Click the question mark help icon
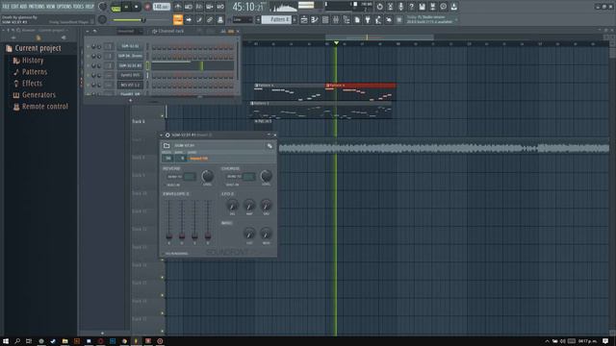The image size is (616, 346). pos(411,7)
